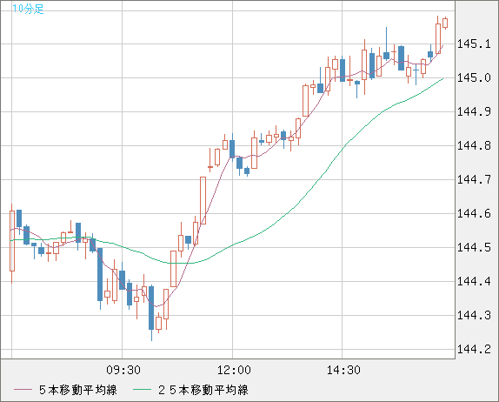
Task: Click the 144.5 price axis label
Action: click(x=474, y=247)
